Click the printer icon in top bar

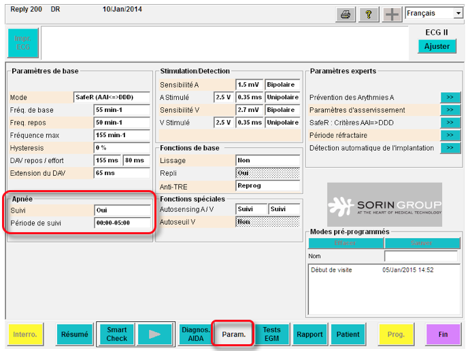point(346,14)
